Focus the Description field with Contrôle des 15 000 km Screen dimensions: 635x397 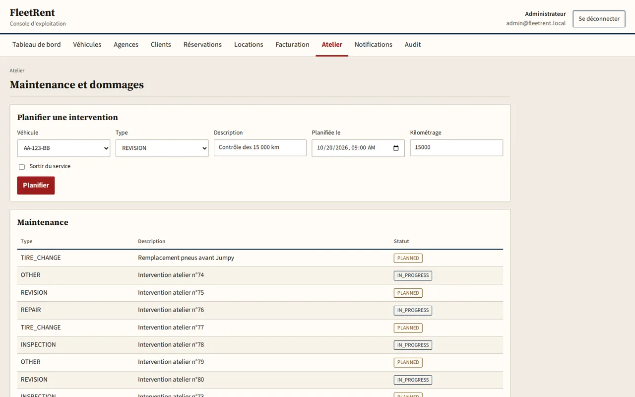[260, 147]
